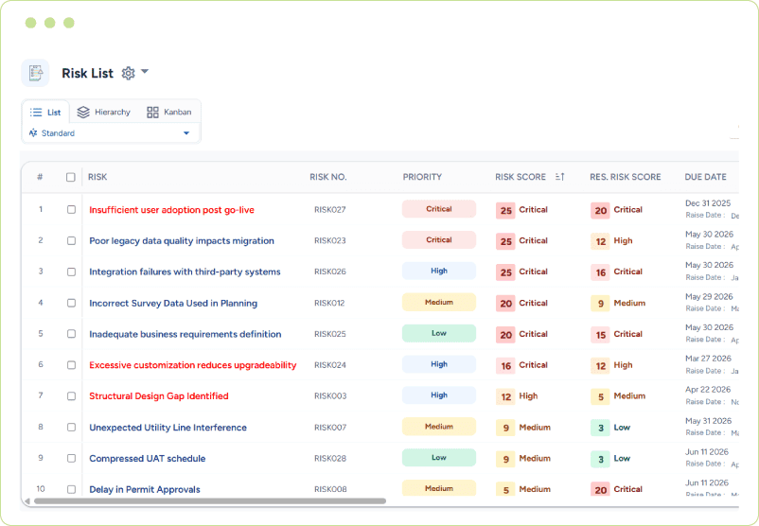
Task: Click the risk score 12 badge for RISK003
Action: (505, 396)
